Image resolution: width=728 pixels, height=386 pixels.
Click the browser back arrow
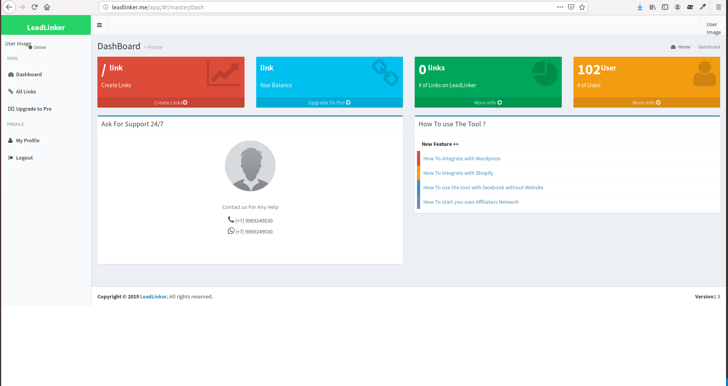(9, 7)
